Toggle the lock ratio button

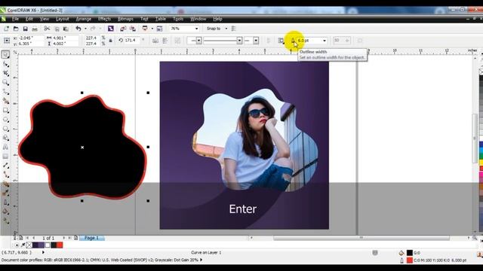pyautogui.click(x=111, y=41)
